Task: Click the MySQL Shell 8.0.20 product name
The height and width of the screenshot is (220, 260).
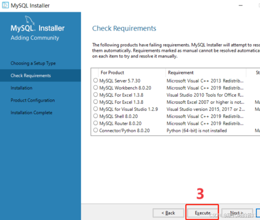Action: 118,116
